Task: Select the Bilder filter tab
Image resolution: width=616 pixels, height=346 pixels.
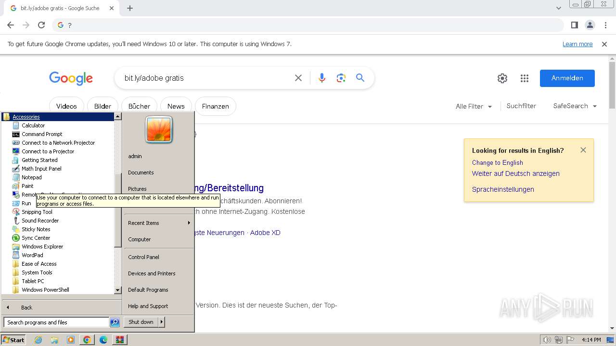Action: pyautogui.click(x=103, y=106)
